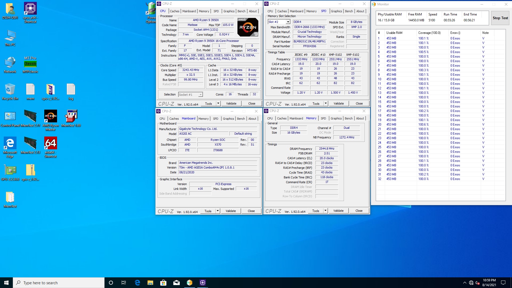Click the DRAM Frequency 2544.8 MHz value
Viewport: 512px width, 288px height.
coord(327,149)
